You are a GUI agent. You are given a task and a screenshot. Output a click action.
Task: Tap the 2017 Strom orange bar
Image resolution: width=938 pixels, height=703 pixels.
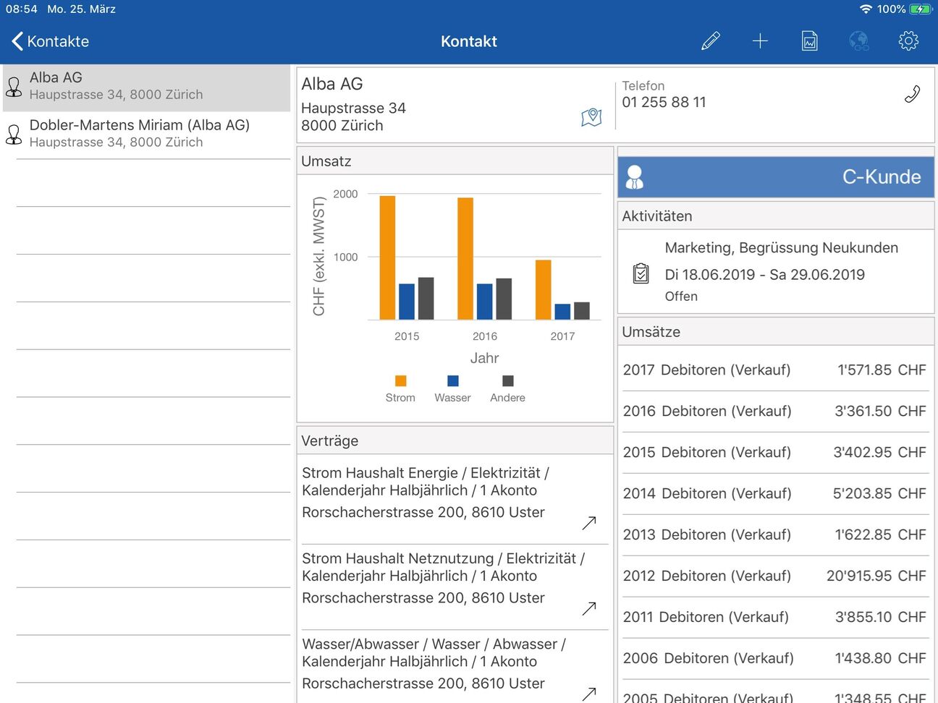(544, 290)
